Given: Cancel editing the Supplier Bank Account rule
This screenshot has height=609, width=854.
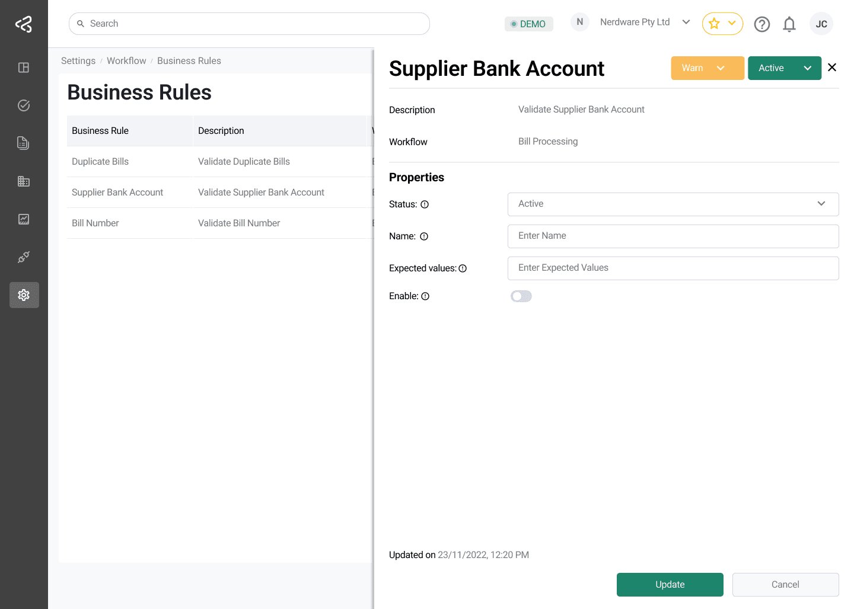Looking at the screenshot, I should (785, 585).
